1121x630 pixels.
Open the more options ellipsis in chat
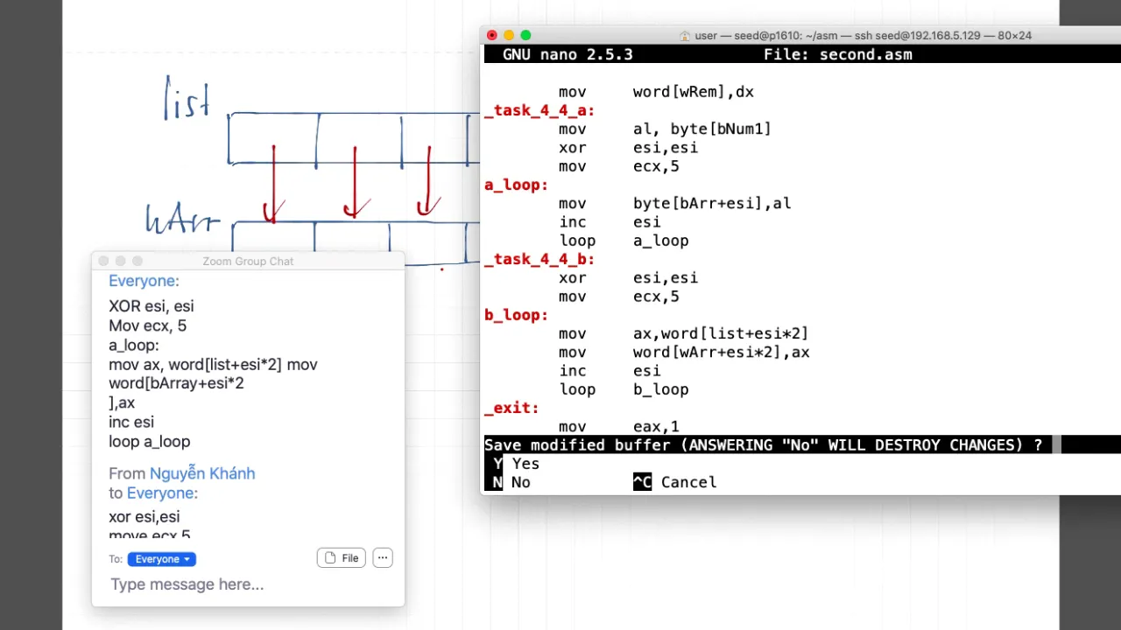click(x=383, y=558)
